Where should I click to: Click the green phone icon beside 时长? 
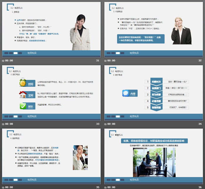23,106
